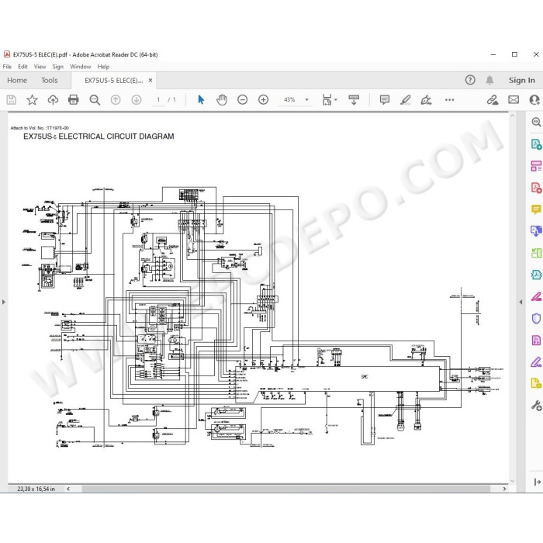Expand fit page dropdown arrow
The image size is (543, 543).
tap(336, 100)
